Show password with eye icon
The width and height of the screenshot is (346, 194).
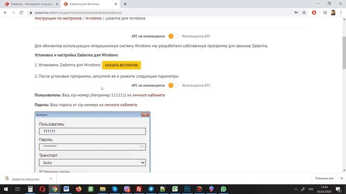[142, 147]
